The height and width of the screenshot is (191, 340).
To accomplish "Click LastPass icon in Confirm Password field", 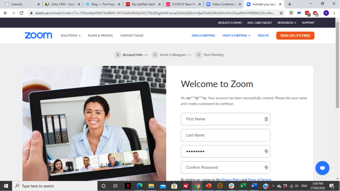I will (x=266, y=168).
